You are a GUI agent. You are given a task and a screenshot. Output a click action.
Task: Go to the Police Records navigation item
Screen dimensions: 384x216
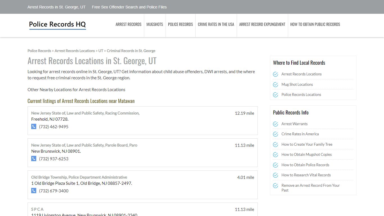pyautogui.click(x=180, y=24)
